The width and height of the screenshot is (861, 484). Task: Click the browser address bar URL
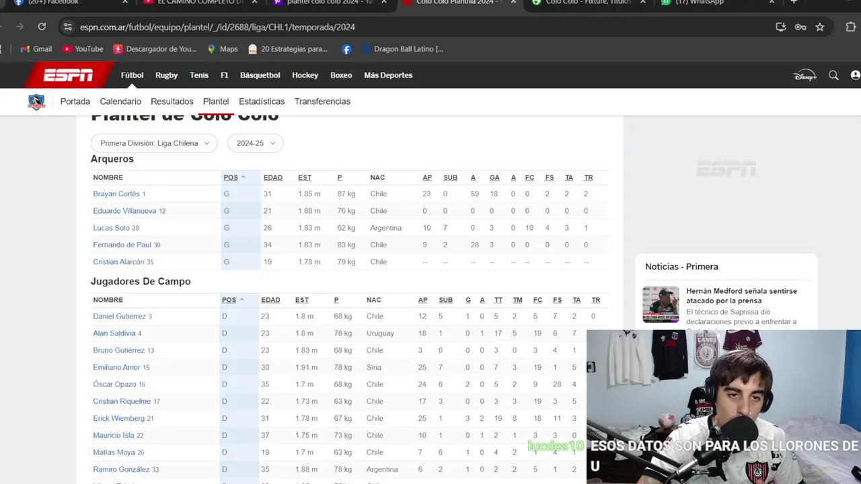pyautogui.click(x=217, y=27)
